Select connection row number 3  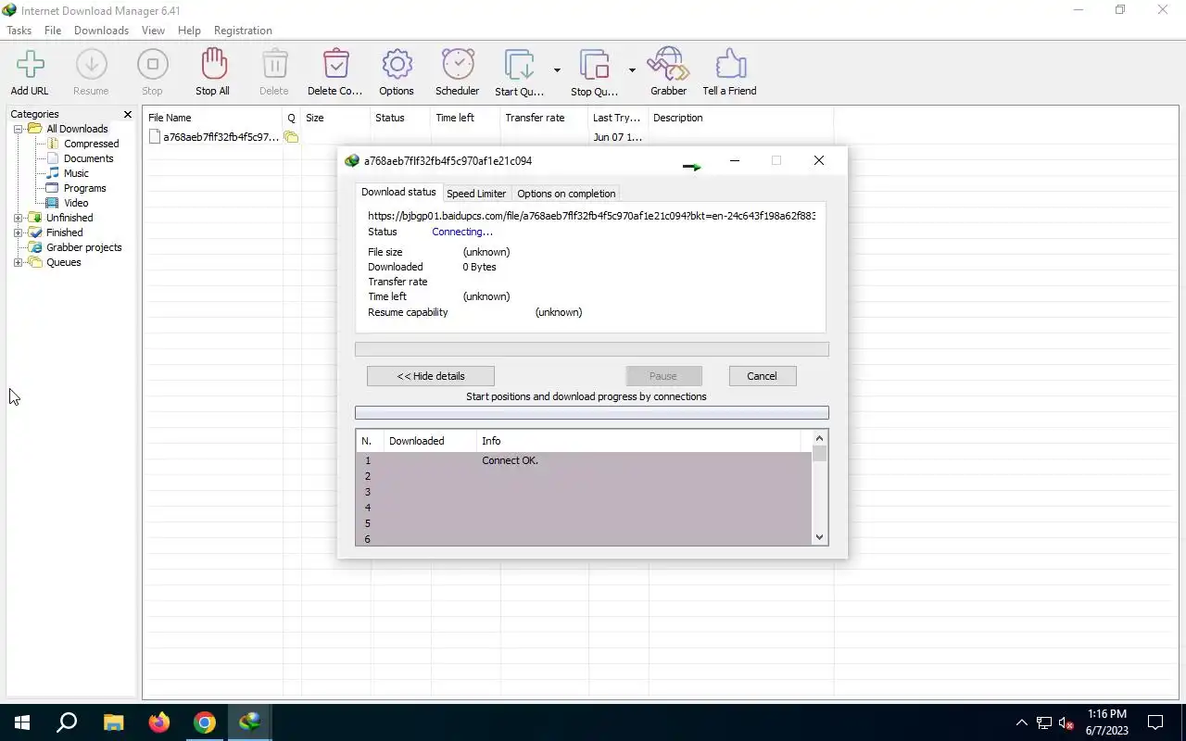click(x=584, y=492)
